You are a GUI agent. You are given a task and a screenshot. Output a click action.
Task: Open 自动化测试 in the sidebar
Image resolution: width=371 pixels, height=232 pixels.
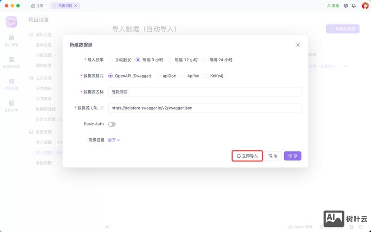11,63
